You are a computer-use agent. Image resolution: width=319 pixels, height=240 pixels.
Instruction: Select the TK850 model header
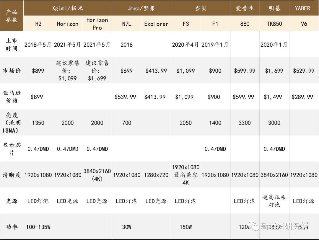tap(274, 24)
